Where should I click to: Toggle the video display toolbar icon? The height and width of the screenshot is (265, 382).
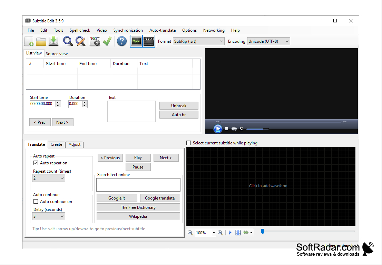[149, 41]
